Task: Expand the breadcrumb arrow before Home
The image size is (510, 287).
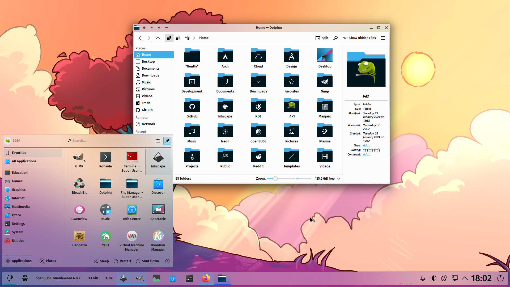Action: 194,38
